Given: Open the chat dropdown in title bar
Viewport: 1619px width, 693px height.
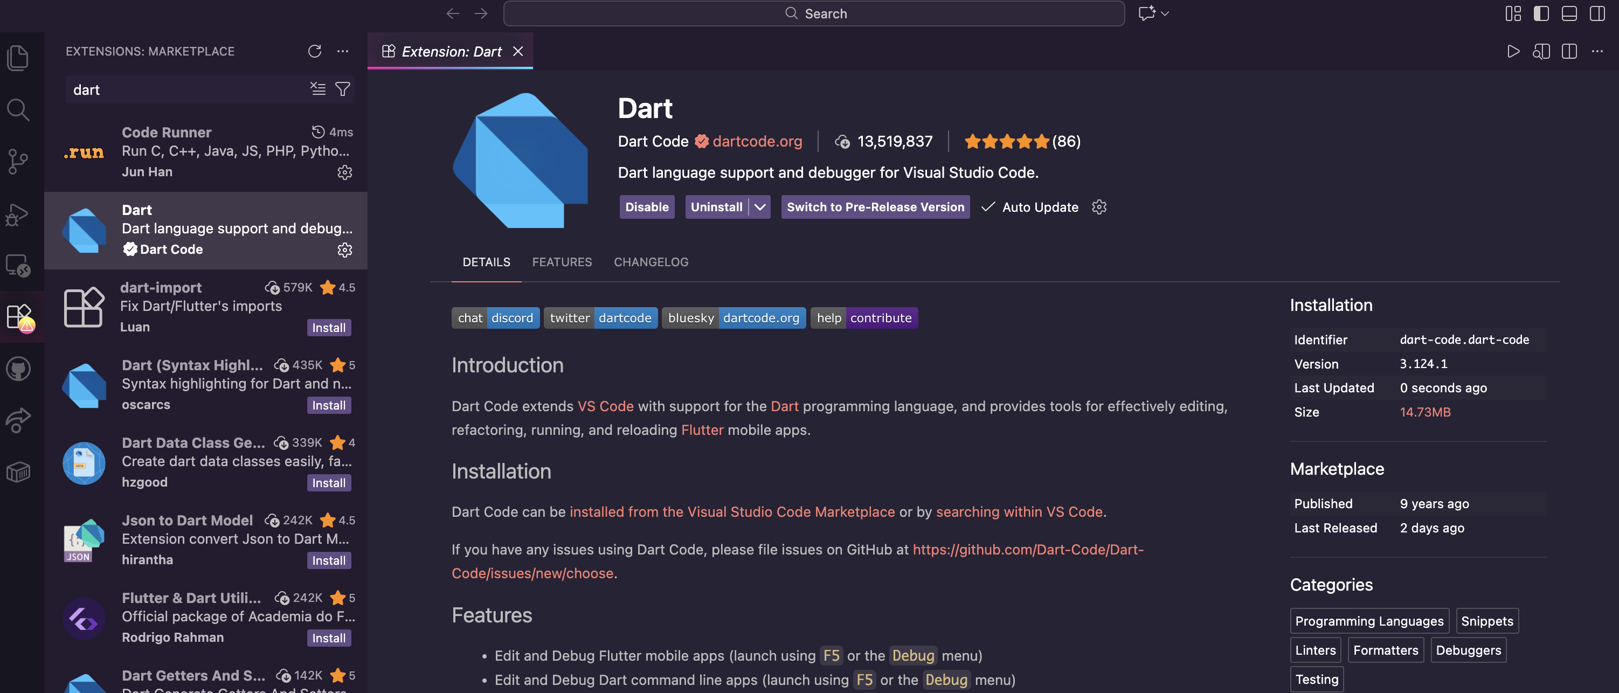Looking at the screenshot, I should pyautogui.click(x=1165, y=13).
